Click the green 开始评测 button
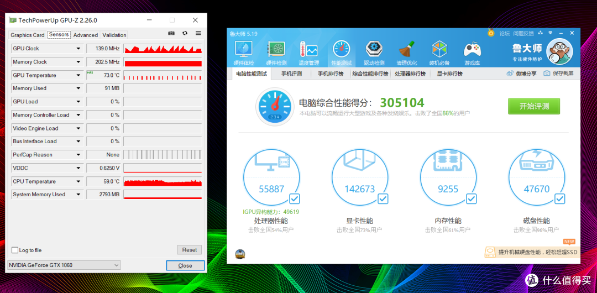The height and width of the screenshot is (293, 597). pyautogui.click(x=534, y=106)
